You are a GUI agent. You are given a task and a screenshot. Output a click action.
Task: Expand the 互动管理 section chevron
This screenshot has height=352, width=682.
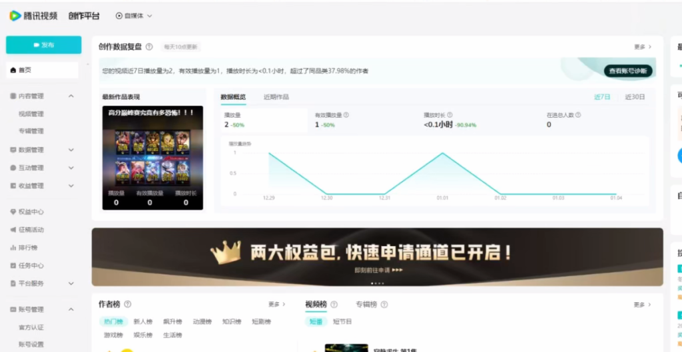71,168
